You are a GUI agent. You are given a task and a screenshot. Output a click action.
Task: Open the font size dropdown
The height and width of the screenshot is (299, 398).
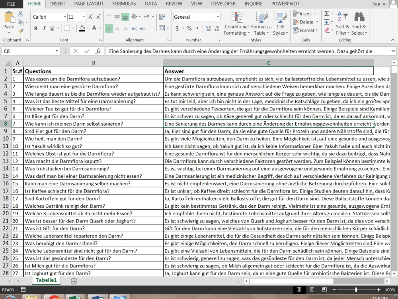point(84,17)
